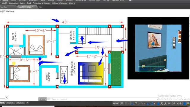
Task: Open the Annotation ribbon panel
Action: [x=14, y=3]
